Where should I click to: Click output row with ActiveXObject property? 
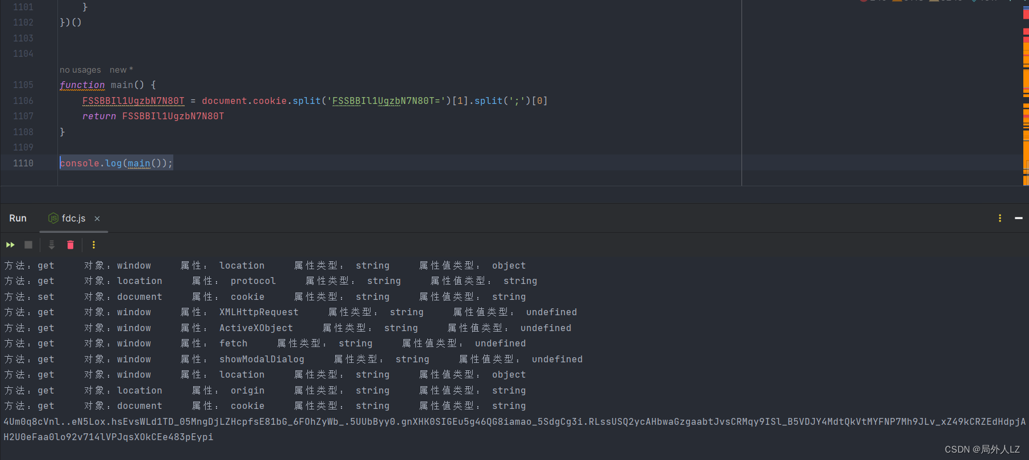point(288,328)
